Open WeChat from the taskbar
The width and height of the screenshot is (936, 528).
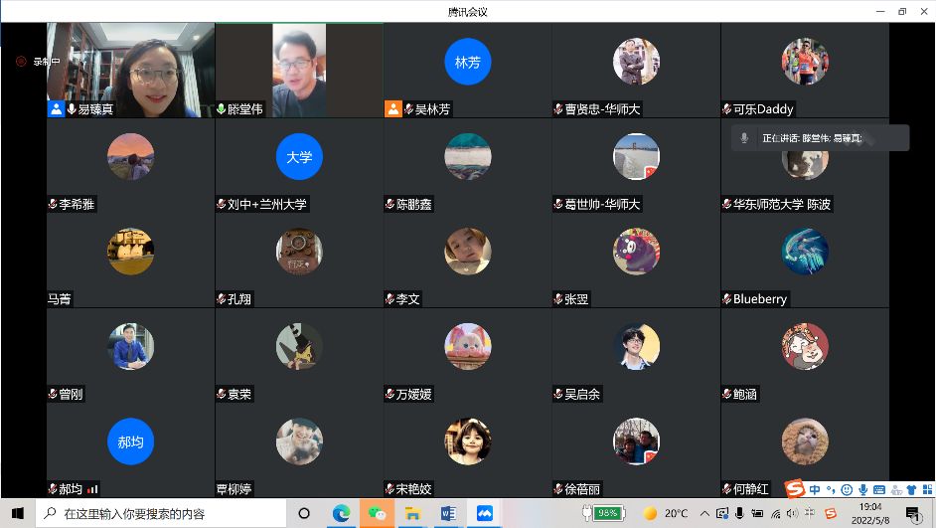point(378,513)
